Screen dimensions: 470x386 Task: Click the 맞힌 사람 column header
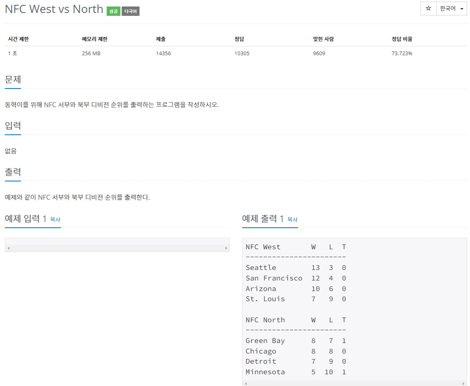(323, 39)
